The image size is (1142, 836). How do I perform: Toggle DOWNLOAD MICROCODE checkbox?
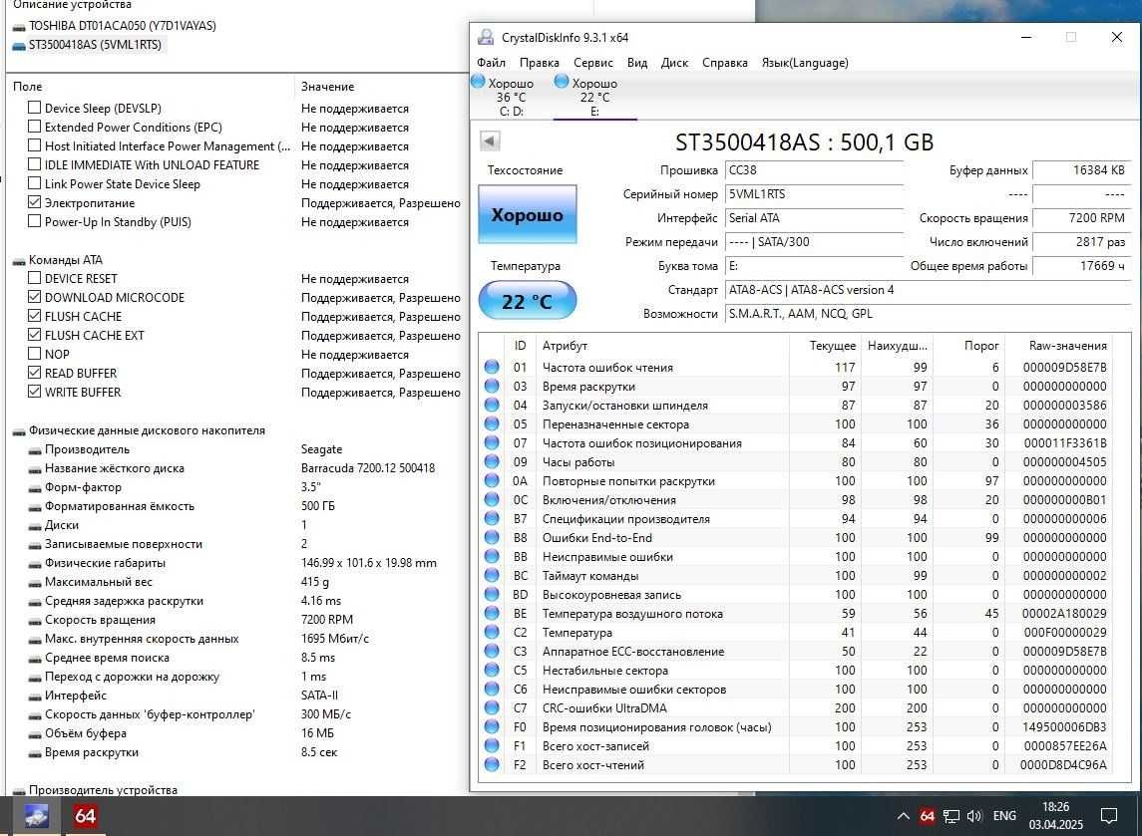(34, 296)
